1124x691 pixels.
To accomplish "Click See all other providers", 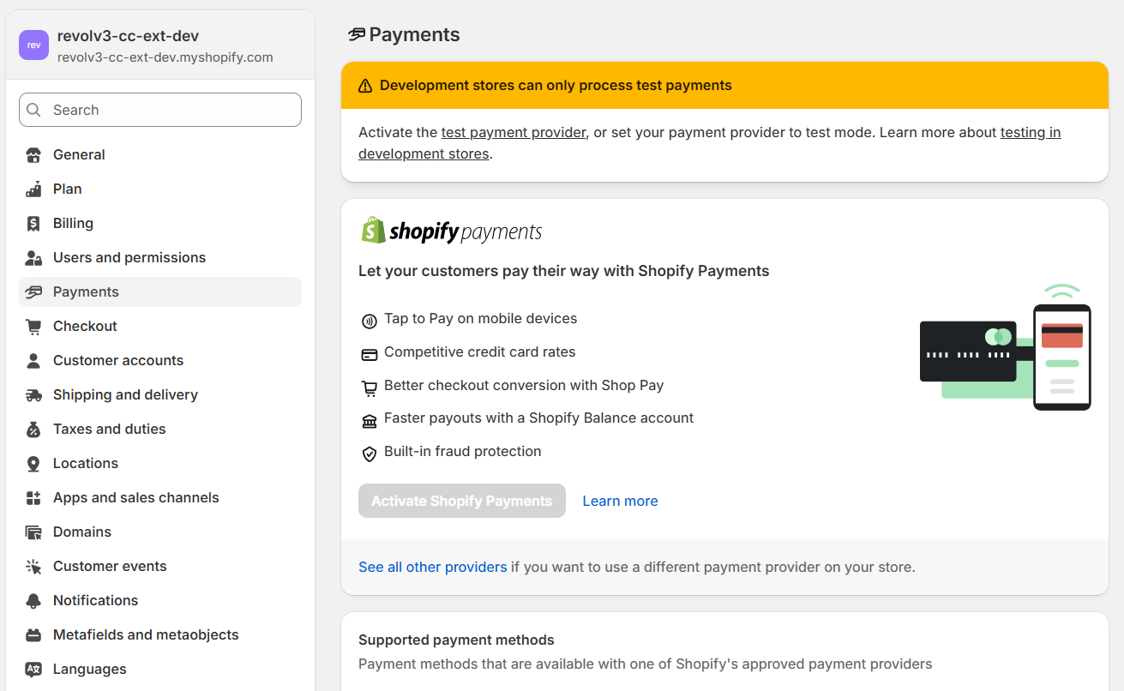I will [432, 567].
